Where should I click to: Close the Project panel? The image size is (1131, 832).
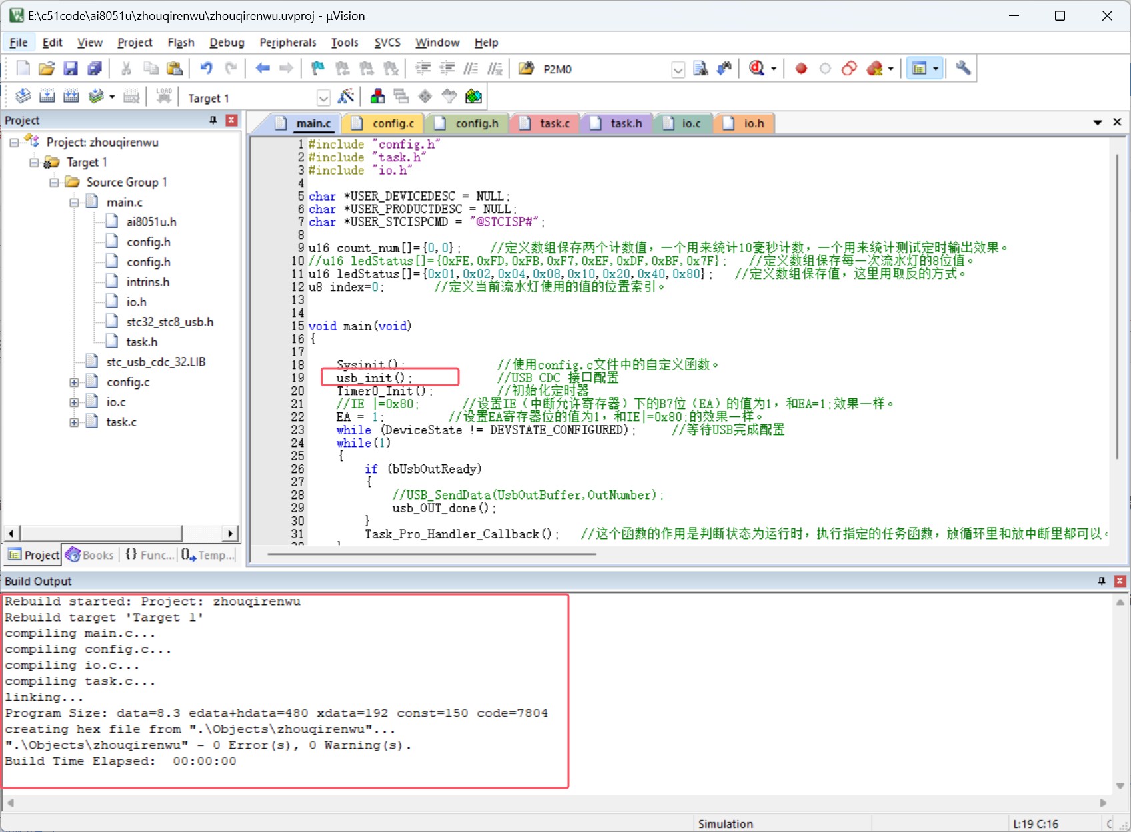coord(231,120)
